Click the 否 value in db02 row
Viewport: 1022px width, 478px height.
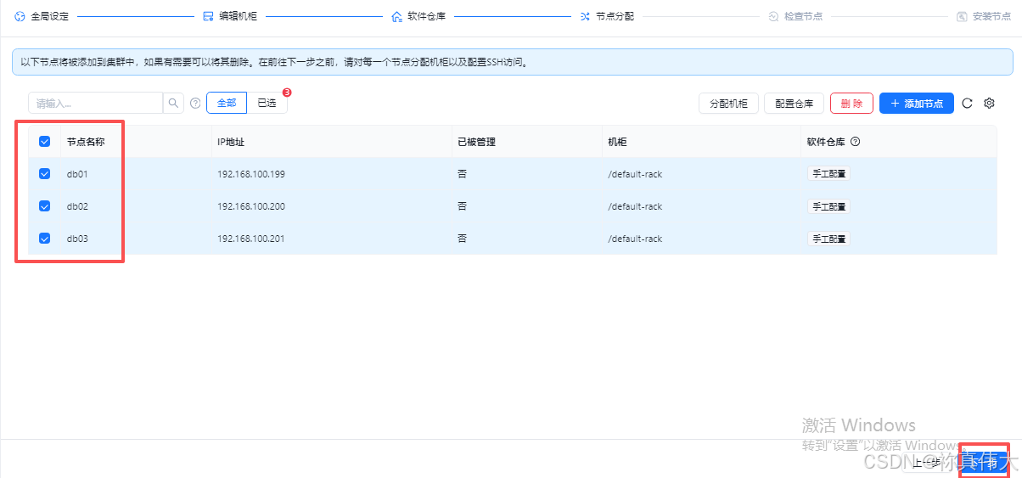click(462, 206)
